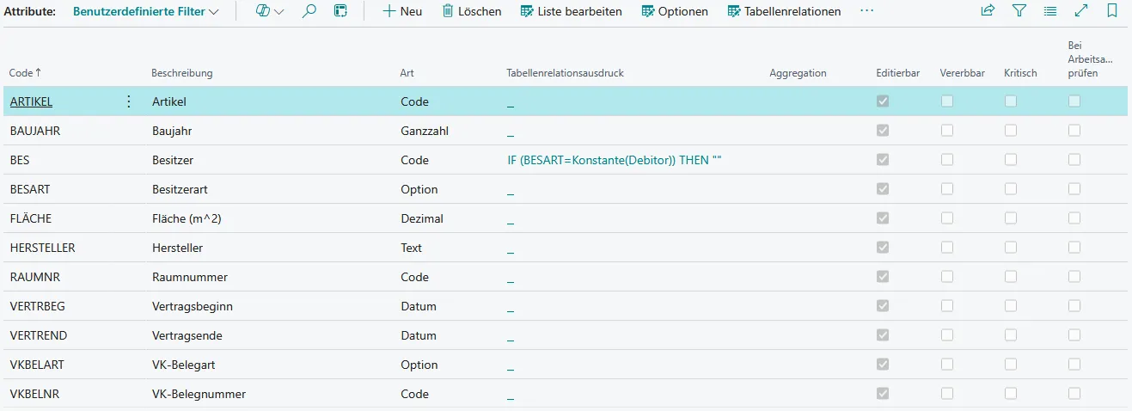Image resolution: width=1132 pixels, height=411 pixels.
Task: Open the share icon in toolbar
Action: click(988, 11)
